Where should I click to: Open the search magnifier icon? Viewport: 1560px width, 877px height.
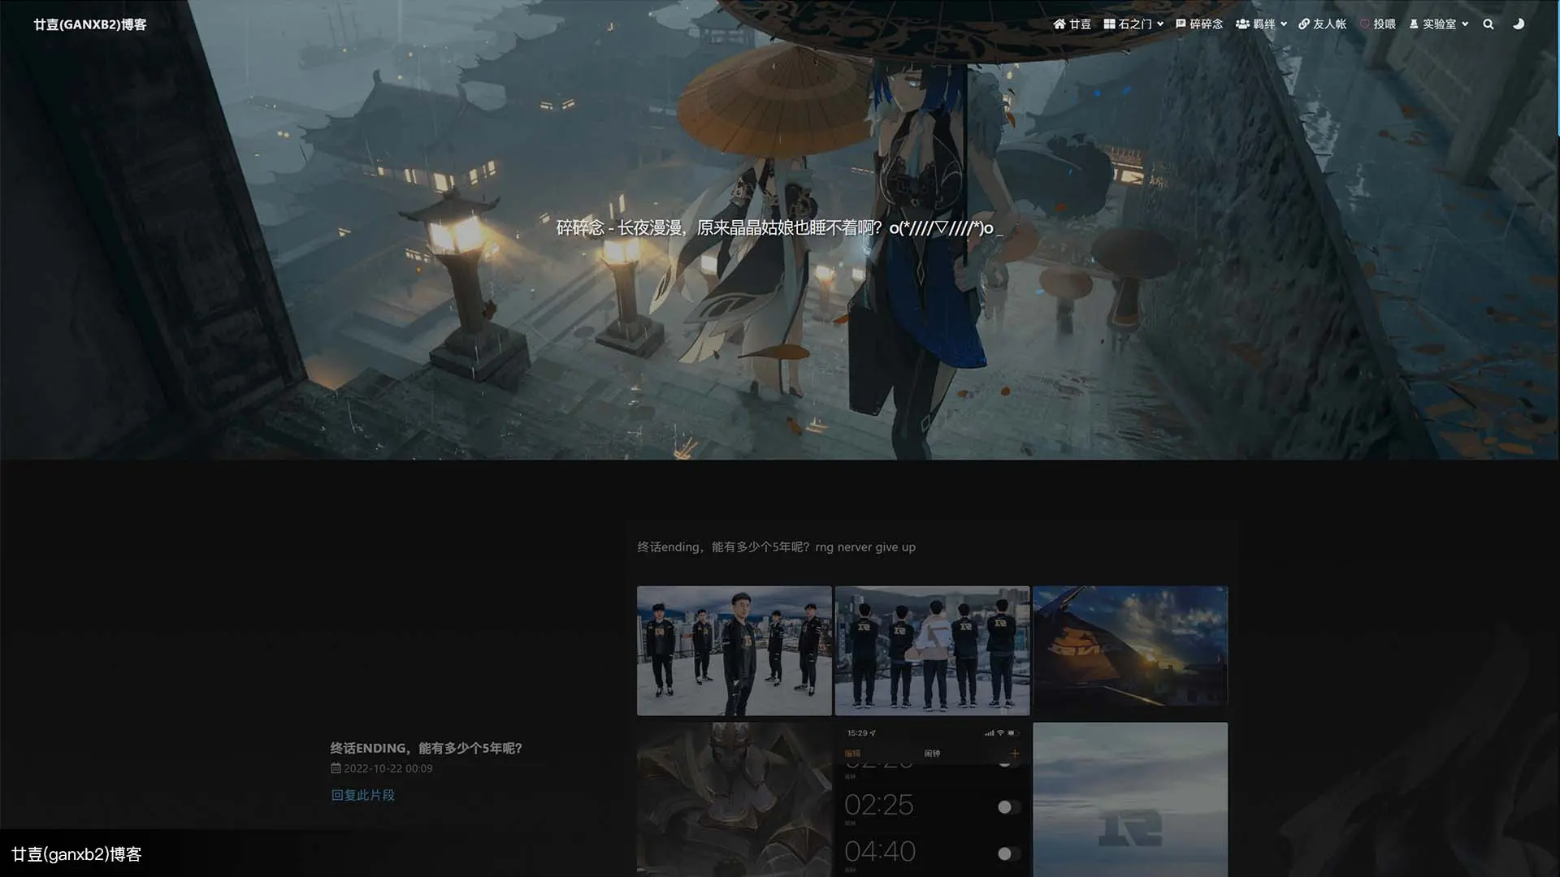(1488, 24)
